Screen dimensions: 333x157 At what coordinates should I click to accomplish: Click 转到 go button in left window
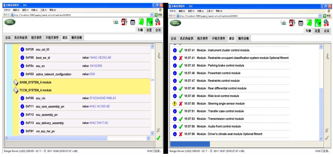click(158, 15)
